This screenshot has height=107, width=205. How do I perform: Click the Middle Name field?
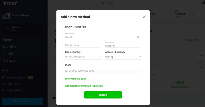click(83, 46)
